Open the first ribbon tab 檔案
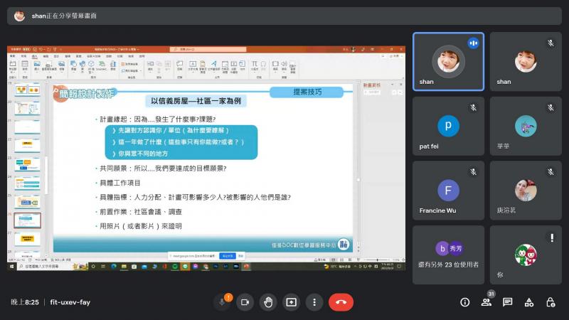This screenshot has height=320, width=569. [13, 56]
